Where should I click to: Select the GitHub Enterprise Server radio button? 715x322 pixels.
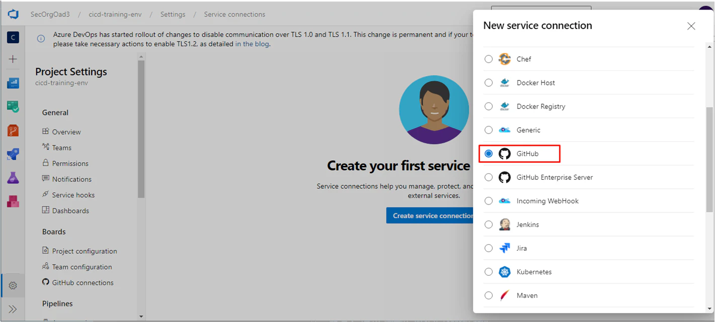[x=489, y=177]
